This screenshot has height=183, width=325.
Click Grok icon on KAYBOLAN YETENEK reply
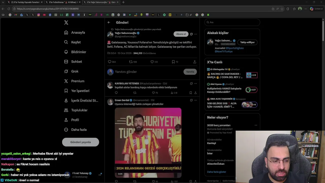pyautogui.click(x=191, y=83)
